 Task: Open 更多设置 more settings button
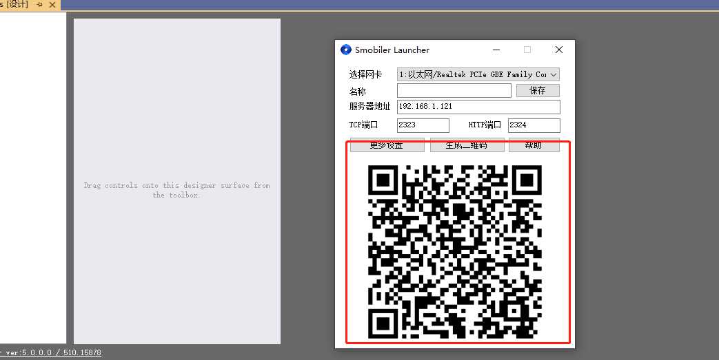coord(387,145)
